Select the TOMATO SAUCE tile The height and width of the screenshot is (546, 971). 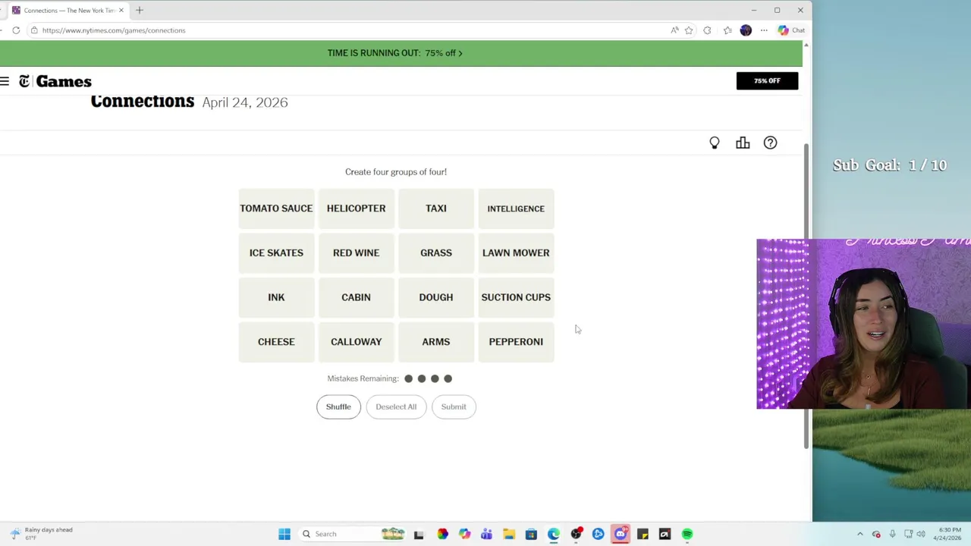coord(276,209)
